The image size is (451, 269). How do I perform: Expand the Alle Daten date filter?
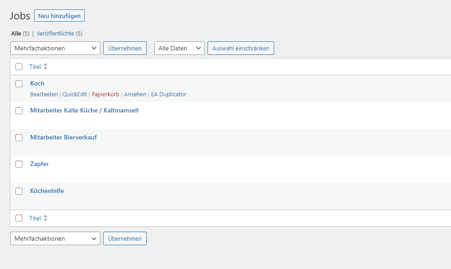(x=179, y=48)
